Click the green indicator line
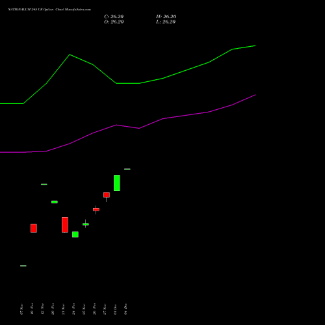Screen dimensions: 325x325 [127, 83]
